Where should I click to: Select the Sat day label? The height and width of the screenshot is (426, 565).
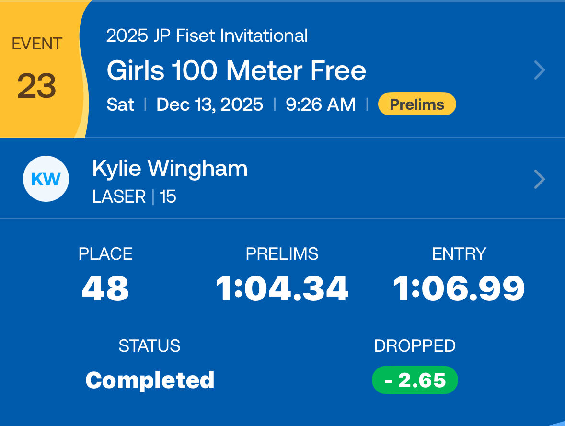(x=120, y=104)
